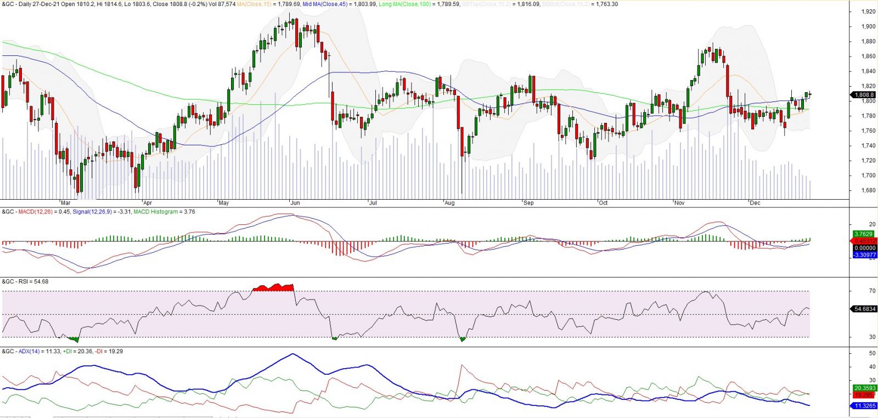Click the 'Sep' month label on the time axis

(528, 203)
